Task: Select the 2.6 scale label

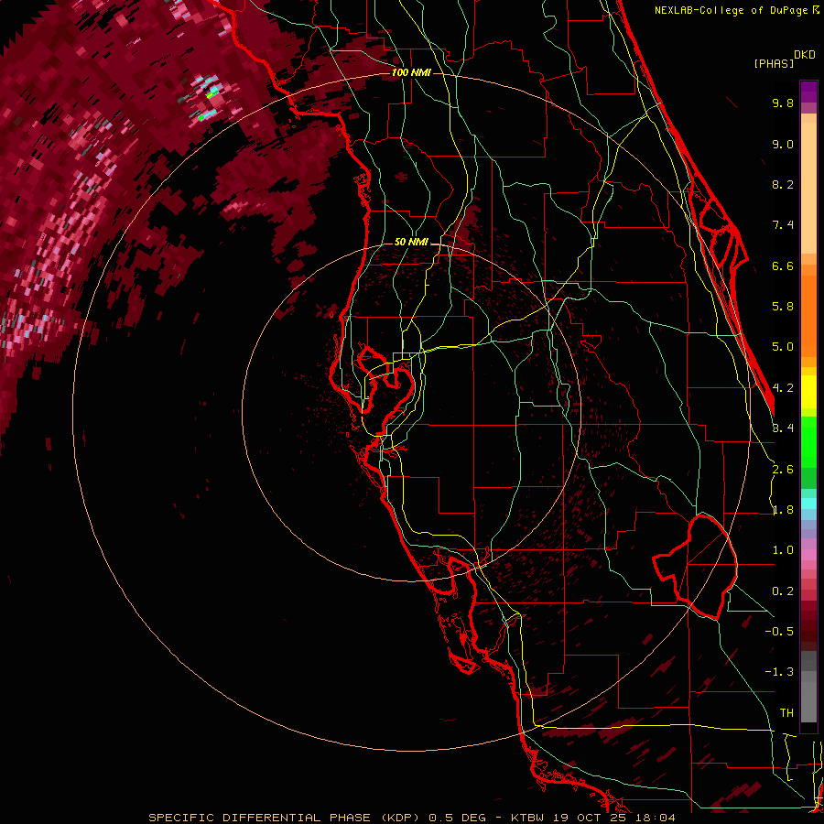Action: [x=783, y=470]
